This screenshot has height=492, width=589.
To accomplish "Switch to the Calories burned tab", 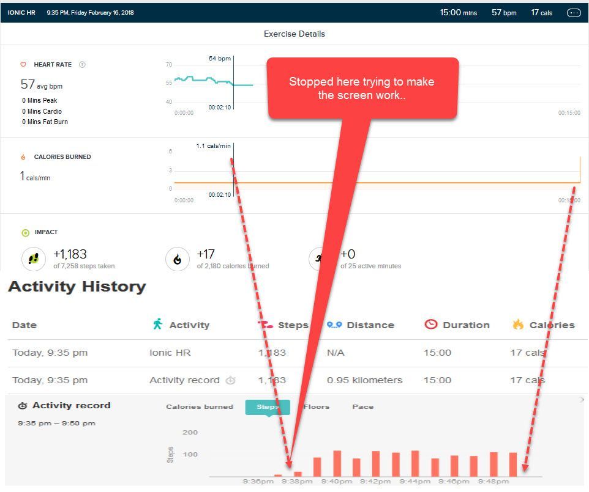I will coord(200,407).
